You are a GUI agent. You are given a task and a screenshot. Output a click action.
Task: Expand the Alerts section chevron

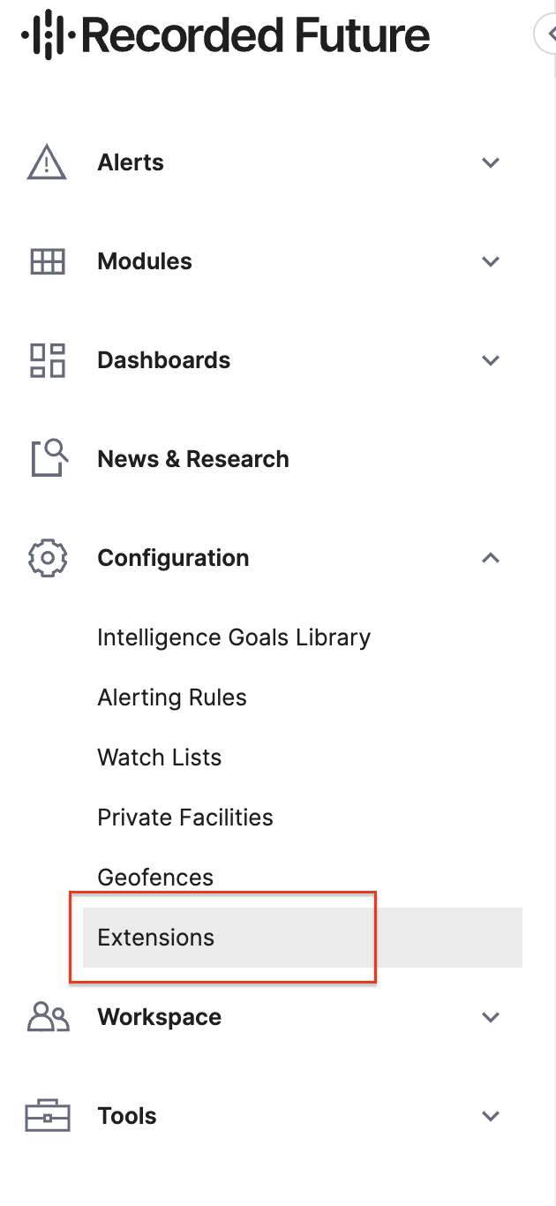pyautogui.click(x=491, y=162)
